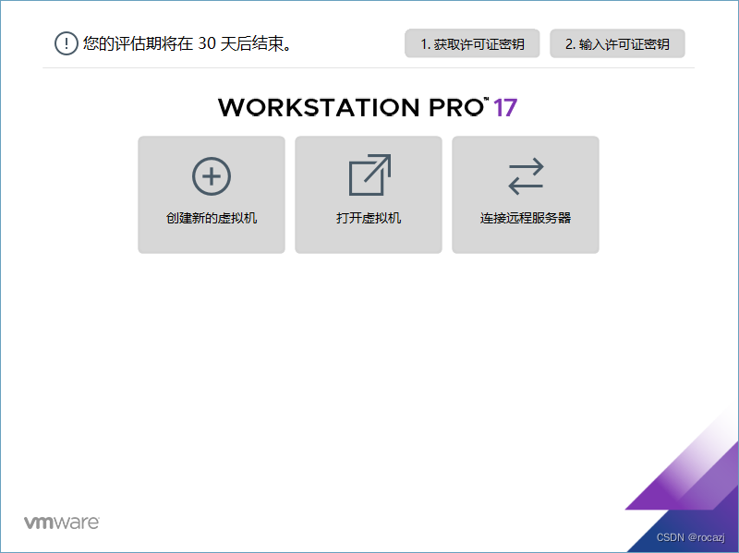
Task: Click the evaluation period 30 天 notice text
Action: pos(188,43)
